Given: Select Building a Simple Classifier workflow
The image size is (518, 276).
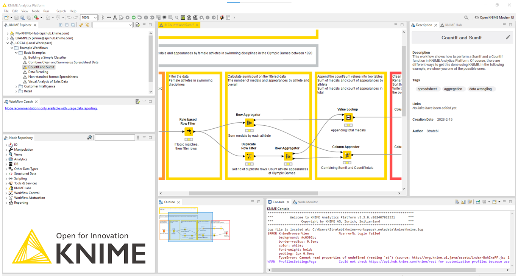Looking at the screenshot, I should [x=47, y=58].
